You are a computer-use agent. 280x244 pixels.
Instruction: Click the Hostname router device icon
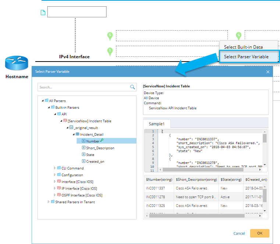(x=17, y=63)
